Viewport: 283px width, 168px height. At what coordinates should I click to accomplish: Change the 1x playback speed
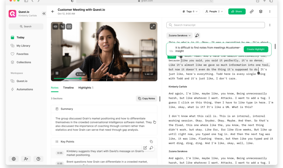tap(62, 27)
